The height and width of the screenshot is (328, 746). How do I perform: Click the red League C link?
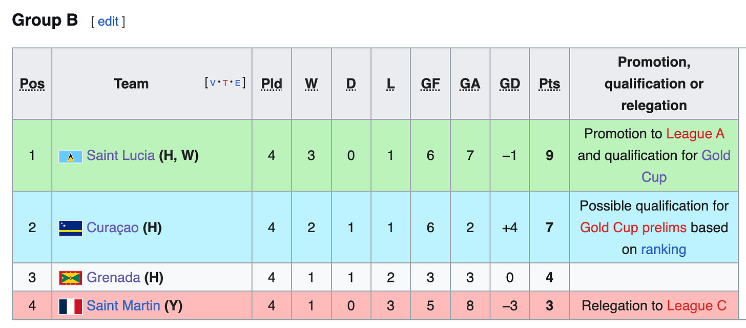point(697,306)
